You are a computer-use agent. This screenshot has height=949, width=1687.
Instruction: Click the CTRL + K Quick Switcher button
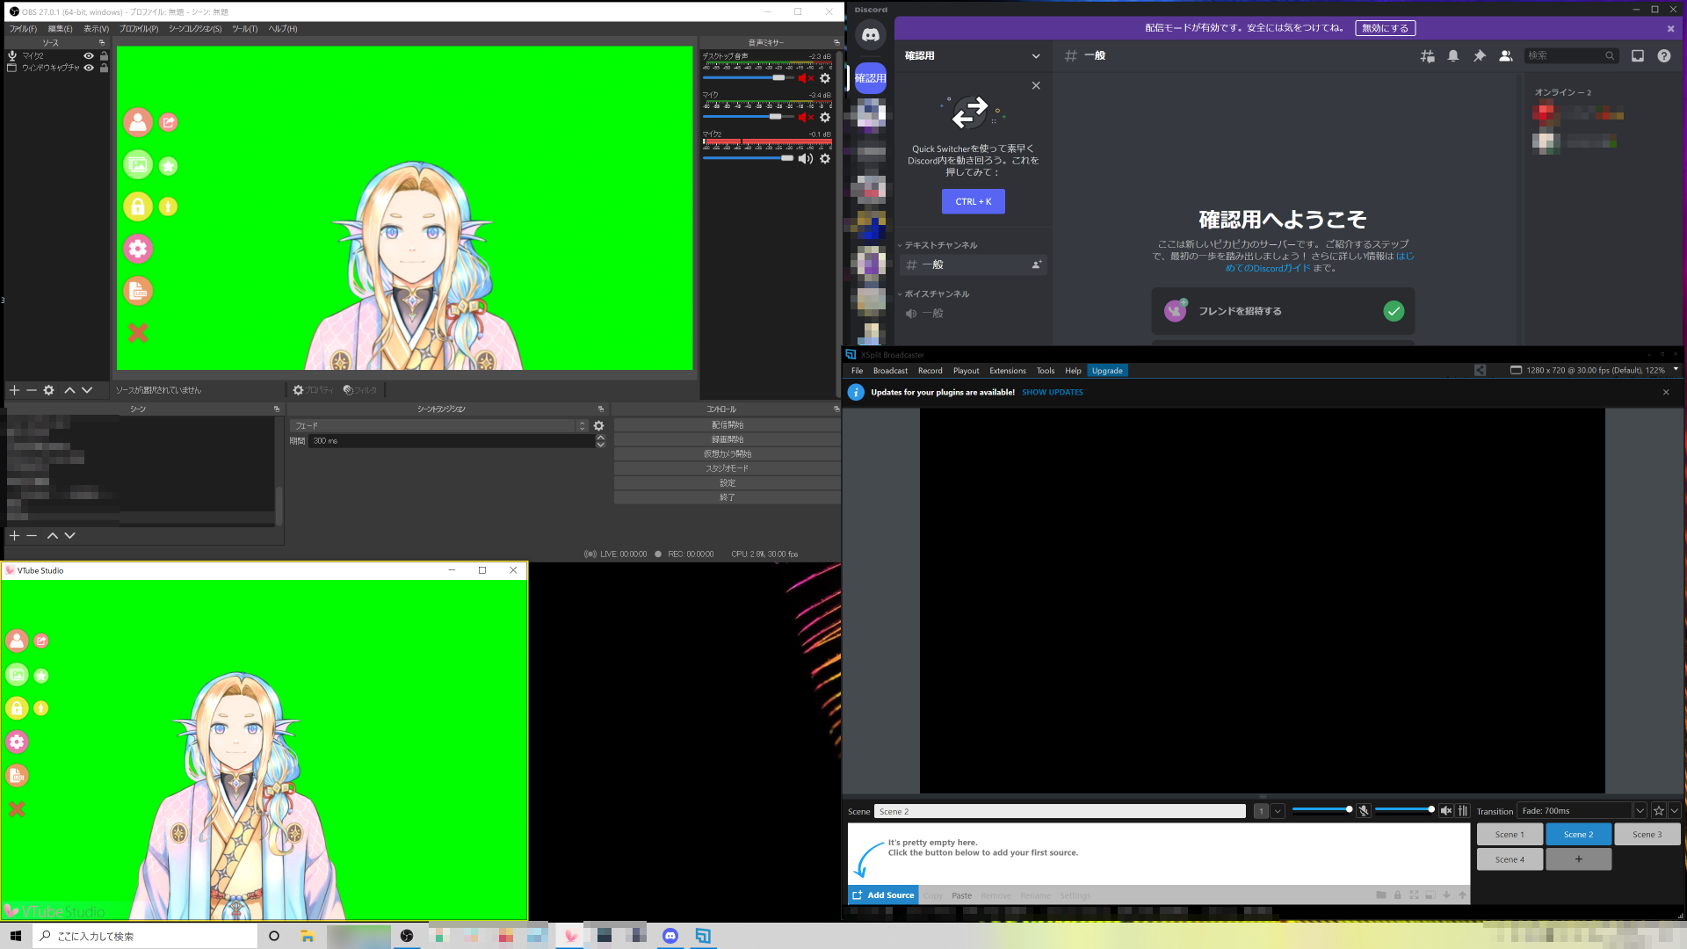(x=974, y=202)
